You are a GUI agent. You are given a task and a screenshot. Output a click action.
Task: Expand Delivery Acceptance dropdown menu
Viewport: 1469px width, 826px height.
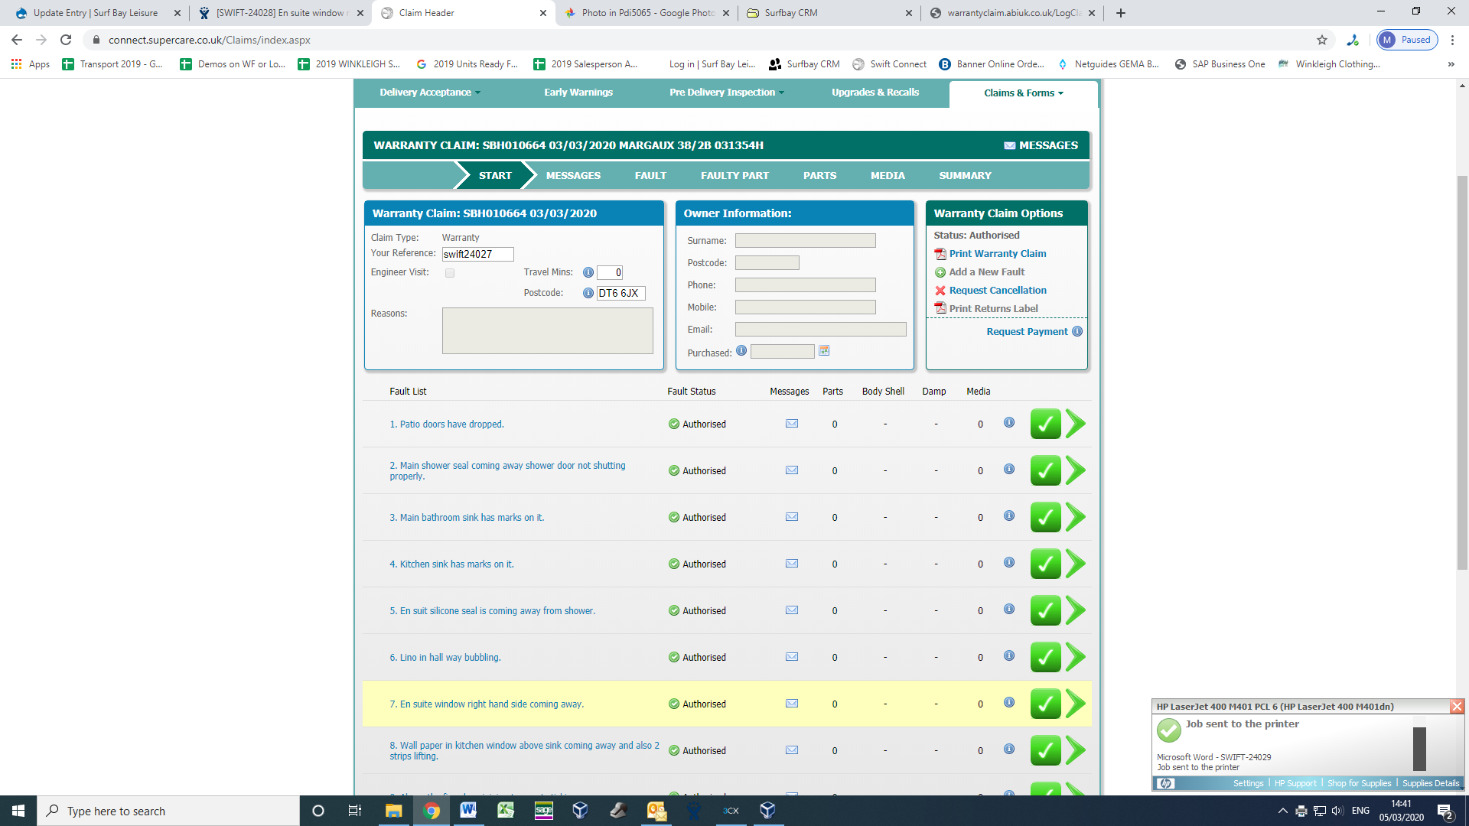[x=430, y=93]
